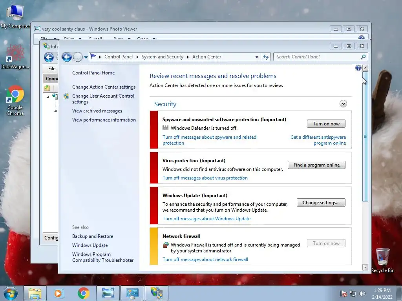Open View archived messages

(x=97, y=111)
